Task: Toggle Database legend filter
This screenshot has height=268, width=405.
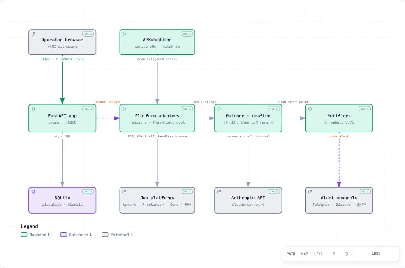Action: coord(76,235)
